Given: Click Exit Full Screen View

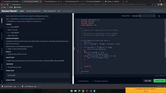Looking at the screenshot, I should point(156,11).
